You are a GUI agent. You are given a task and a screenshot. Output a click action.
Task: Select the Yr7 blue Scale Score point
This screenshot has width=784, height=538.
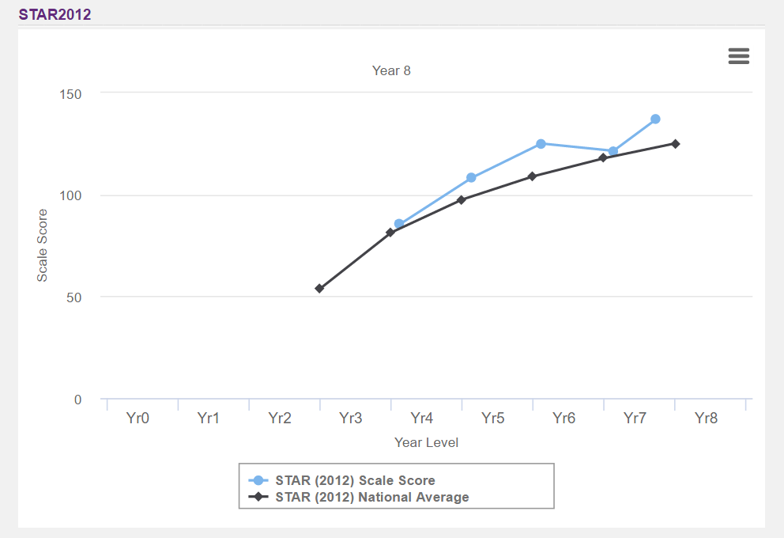(615, 150)
